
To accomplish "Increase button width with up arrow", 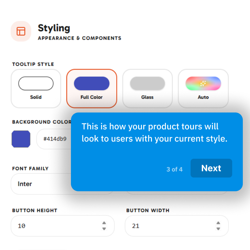I will coord(218,223).
